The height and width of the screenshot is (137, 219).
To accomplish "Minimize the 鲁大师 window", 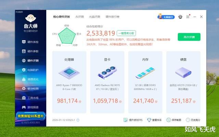I will pos(195,17).
